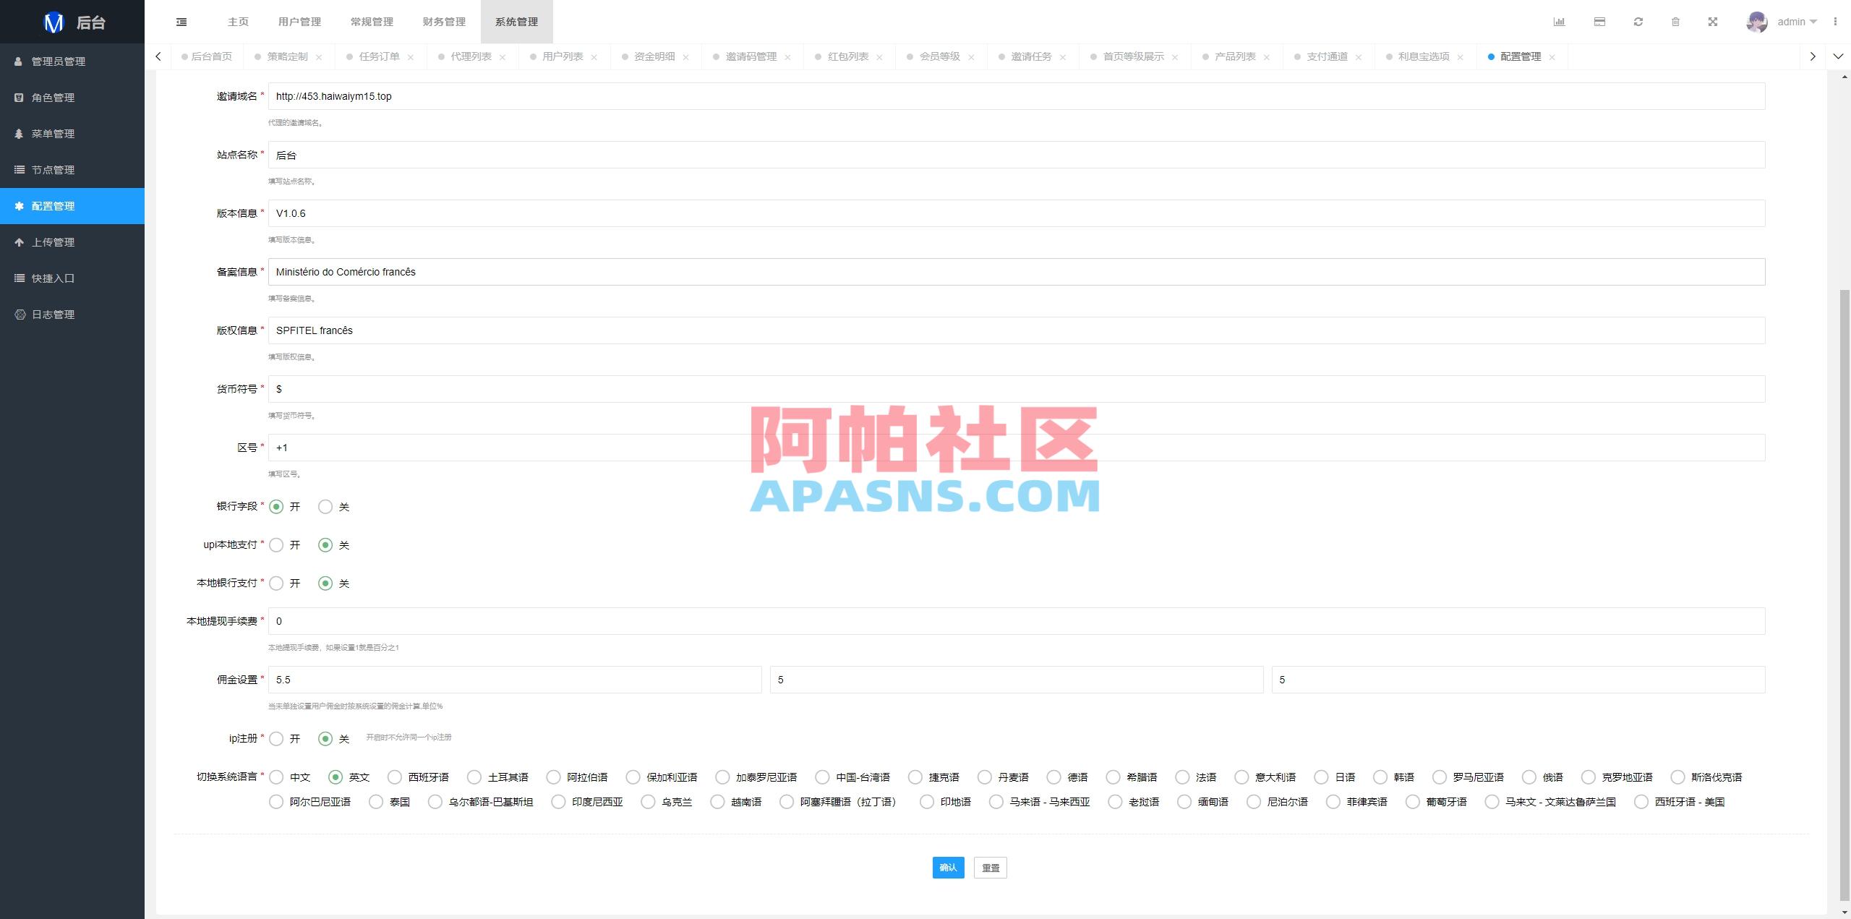Click the card/payment icon in the top toolbar

(x=1599, y=22)
